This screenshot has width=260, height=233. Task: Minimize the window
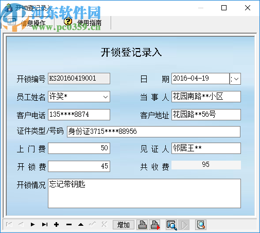point(201,8)
